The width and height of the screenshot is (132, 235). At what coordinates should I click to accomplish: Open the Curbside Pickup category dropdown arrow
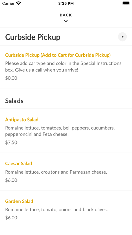(122, 37)
